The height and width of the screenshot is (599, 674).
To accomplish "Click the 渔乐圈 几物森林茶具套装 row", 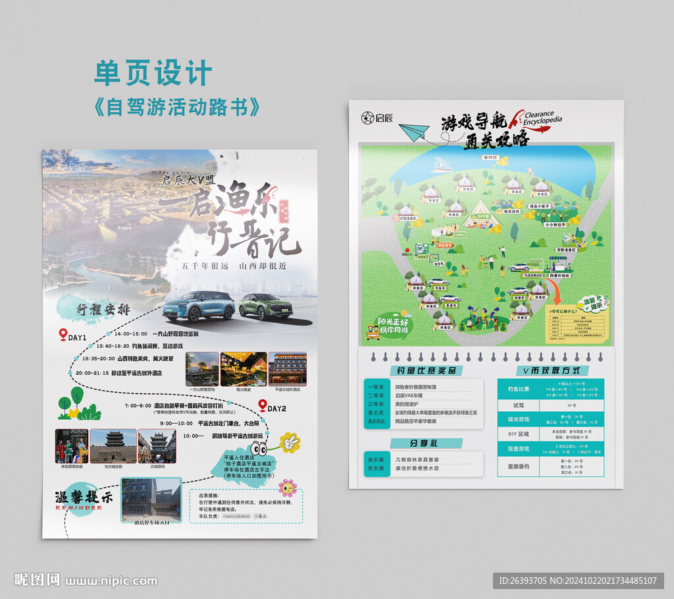I will (x=423, y=459).
